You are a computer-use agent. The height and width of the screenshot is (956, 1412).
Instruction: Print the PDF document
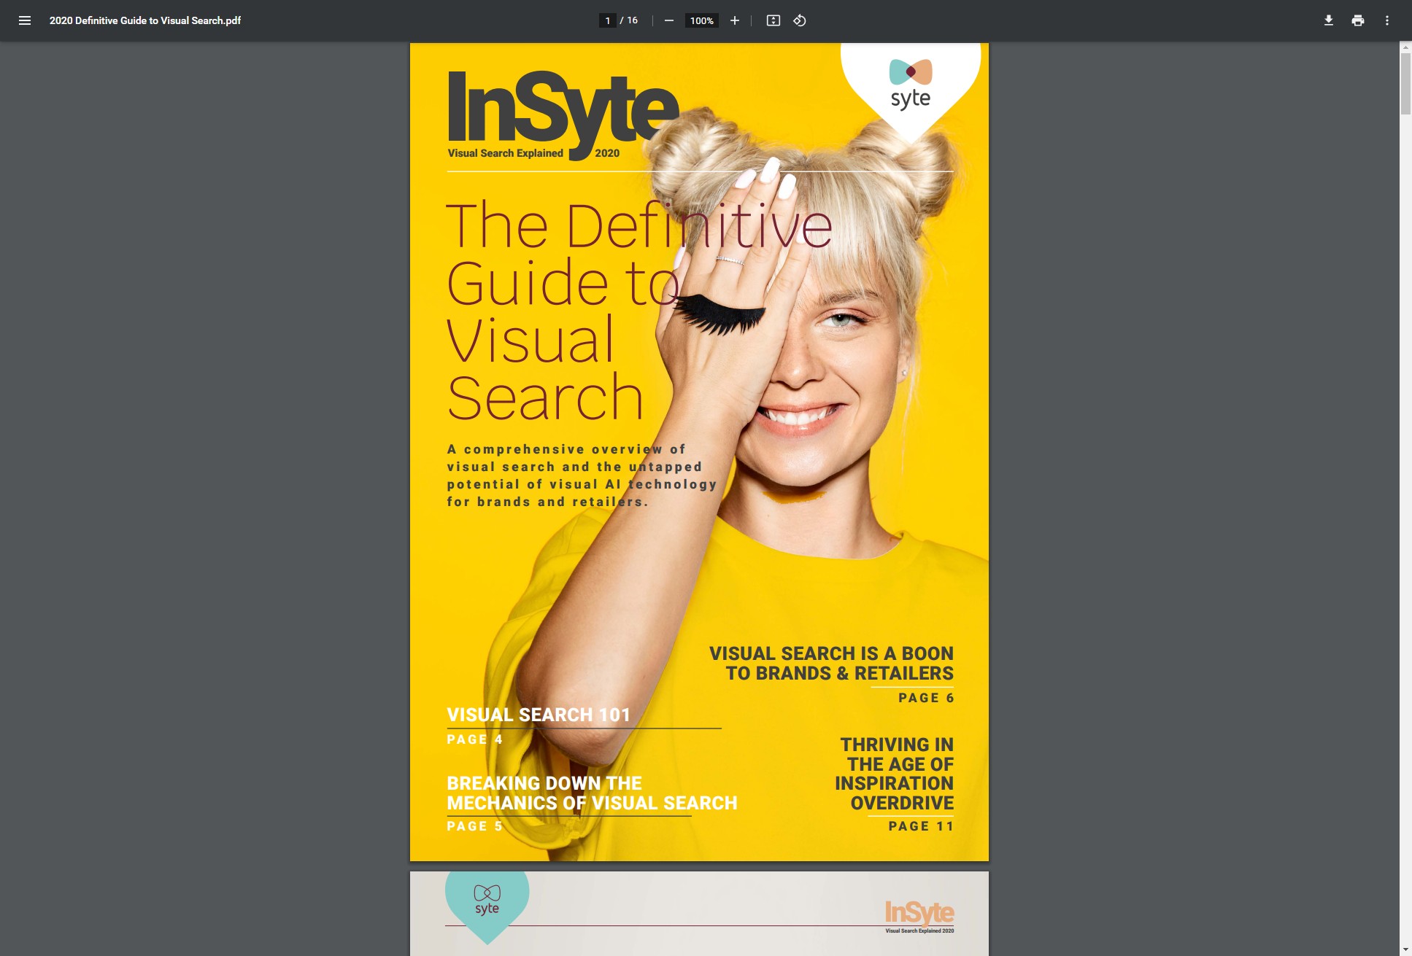point(1357,20)
